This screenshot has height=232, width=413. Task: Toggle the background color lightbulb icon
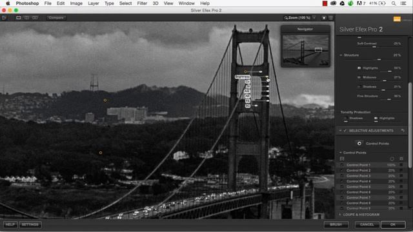click(324, 18)
